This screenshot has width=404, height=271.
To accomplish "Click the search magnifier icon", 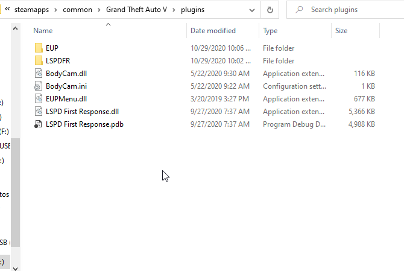I will click(x=299, y=10).
